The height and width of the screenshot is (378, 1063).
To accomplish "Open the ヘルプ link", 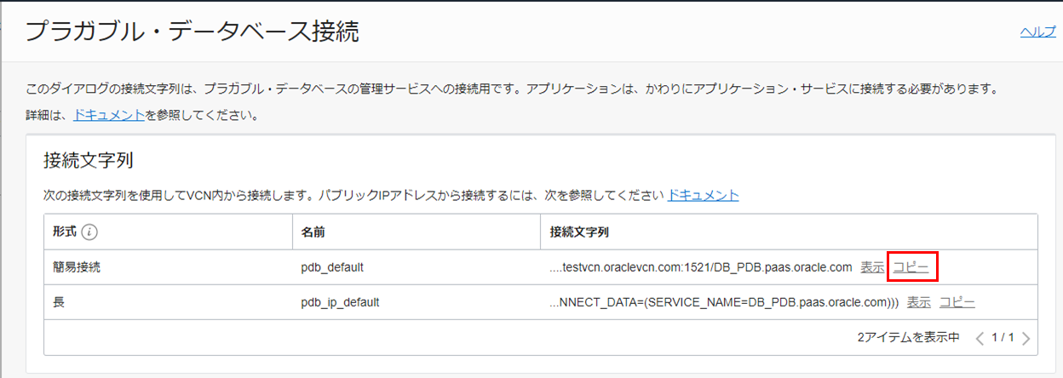I will (x=1037, y=31).
